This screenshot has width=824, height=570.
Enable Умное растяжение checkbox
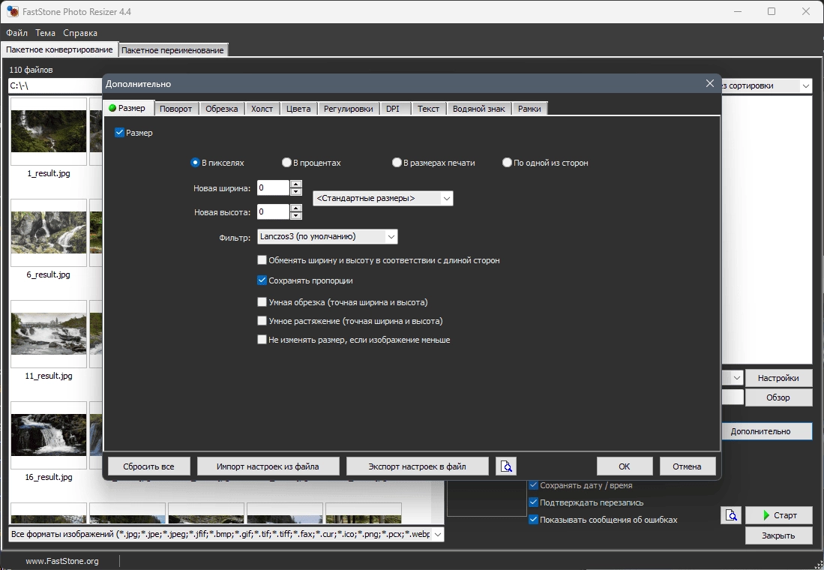262,321
